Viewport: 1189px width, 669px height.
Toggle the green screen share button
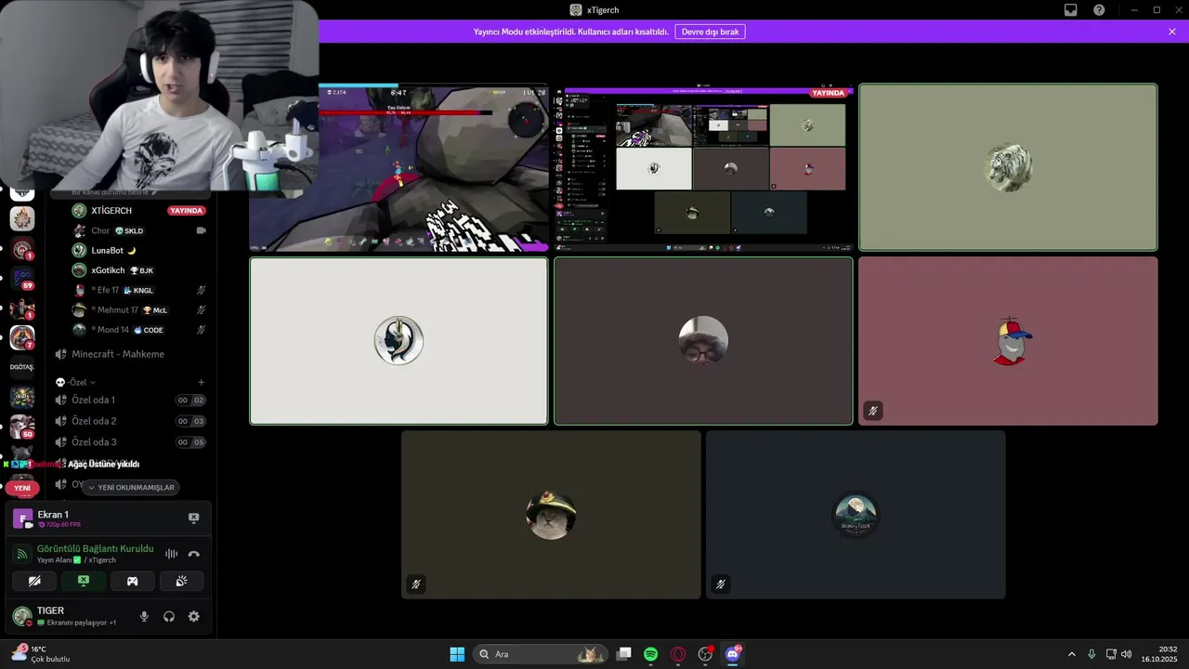(x=84, y=581)
